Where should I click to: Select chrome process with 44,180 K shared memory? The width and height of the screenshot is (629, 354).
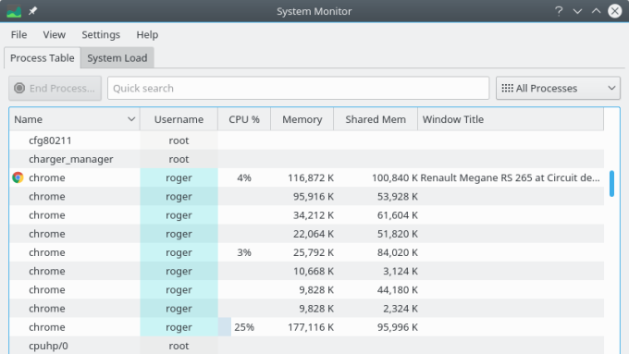pos(306,289)
